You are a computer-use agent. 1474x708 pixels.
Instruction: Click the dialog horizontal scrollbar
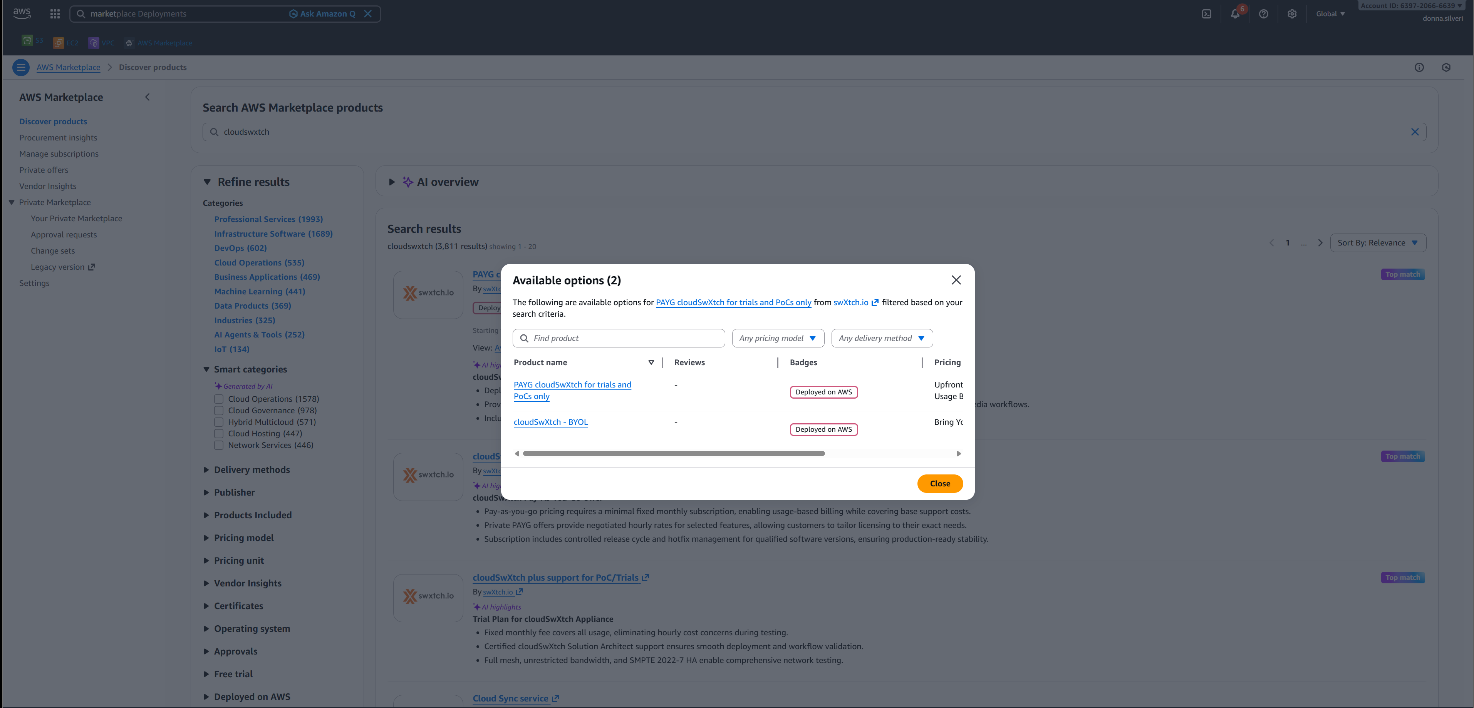(x=674, y=454)
